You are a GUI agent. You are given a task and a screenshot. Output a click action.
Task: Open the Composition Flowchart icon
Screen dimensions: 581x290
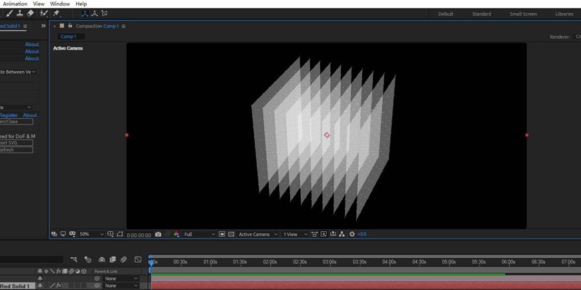[342, 234]
